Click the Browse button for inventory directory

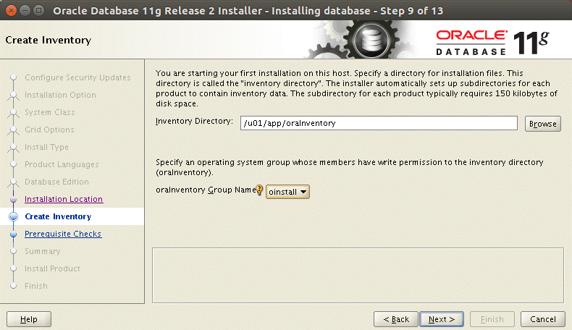click(x=542, y=124)
